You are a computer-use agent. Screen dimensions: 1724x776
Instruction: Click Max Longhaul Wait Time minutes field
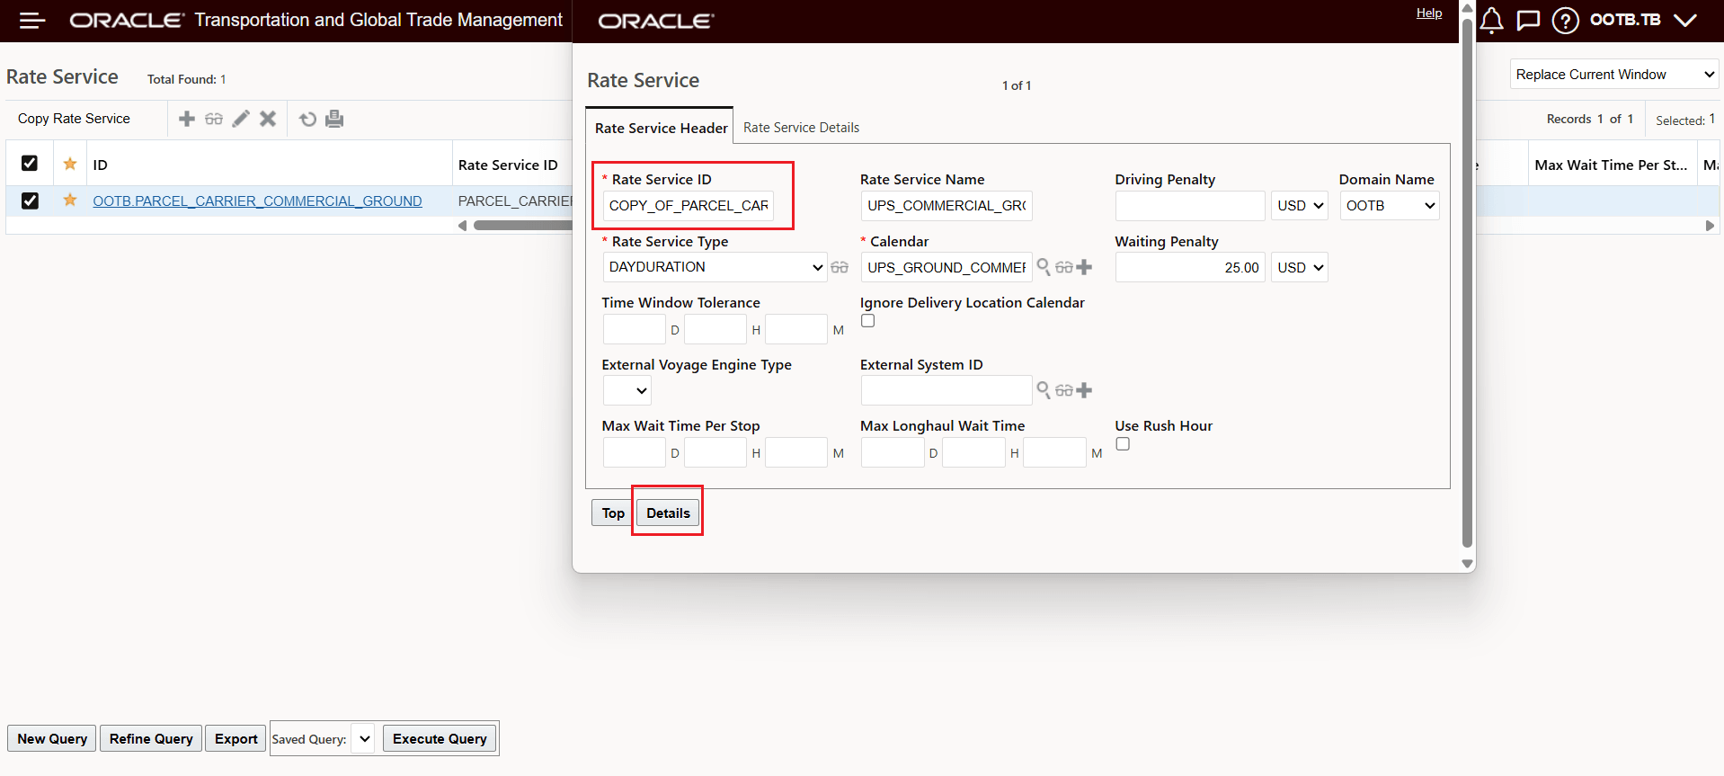pos(1054,452)
